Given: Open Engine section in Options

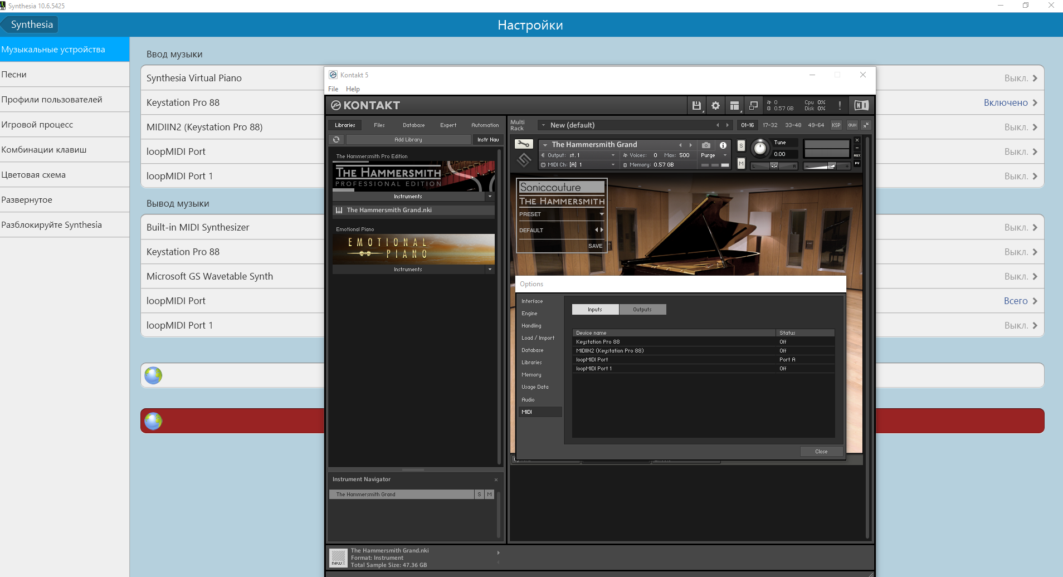Looking at the screenshot, I should coord(529,314).
